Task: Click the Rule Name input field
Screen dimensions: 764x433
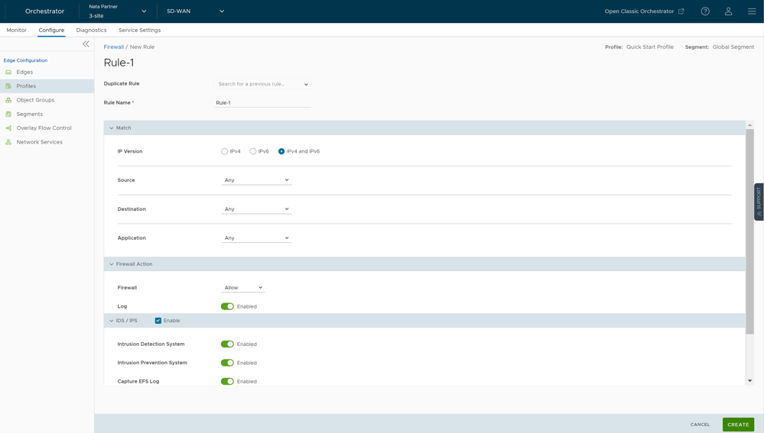Action: pos(262,102)
